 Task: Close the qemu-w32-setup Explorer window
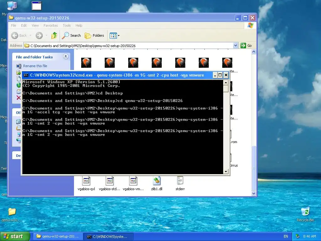[253, 18]
